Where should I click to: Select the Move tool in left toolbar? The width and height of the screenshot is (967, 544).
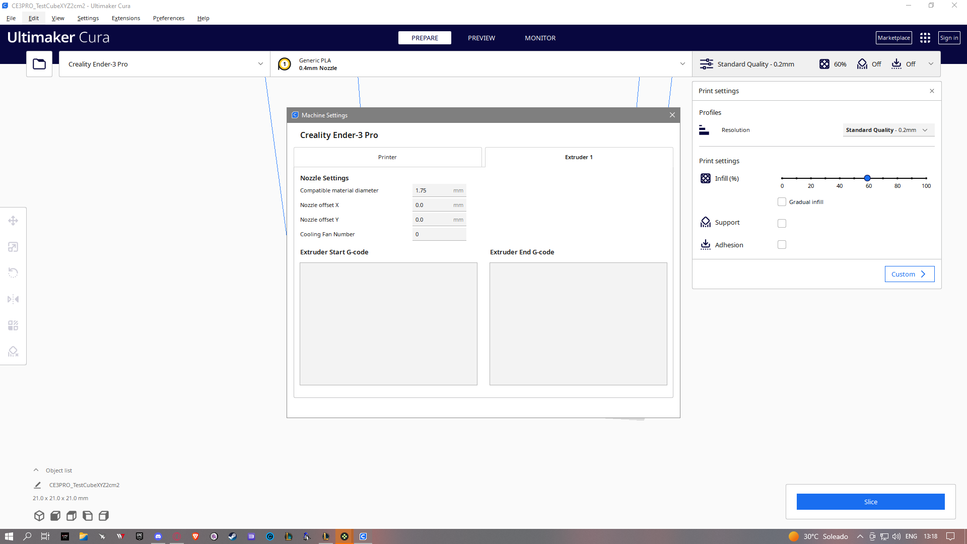(13, 221)
